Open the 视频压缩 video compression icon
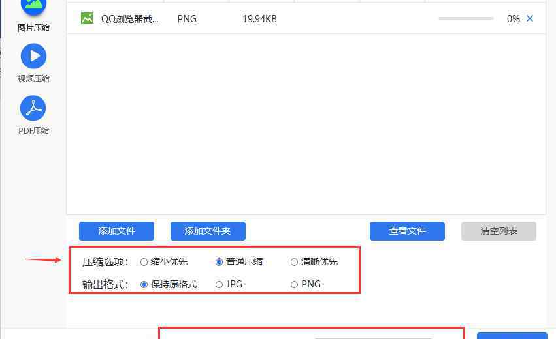Screen dimensions: 556x339 (x=33, y=56)
